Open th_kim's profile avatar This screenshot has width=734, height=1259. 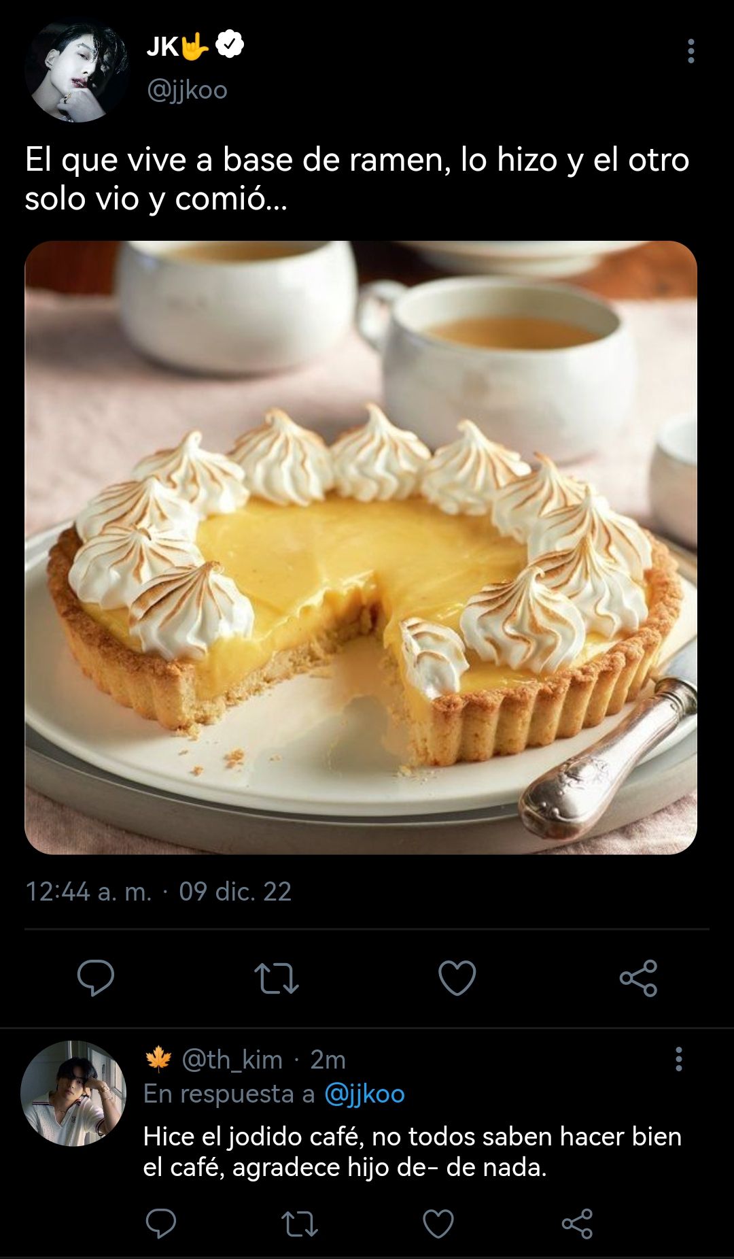(x=73, y=1093)
